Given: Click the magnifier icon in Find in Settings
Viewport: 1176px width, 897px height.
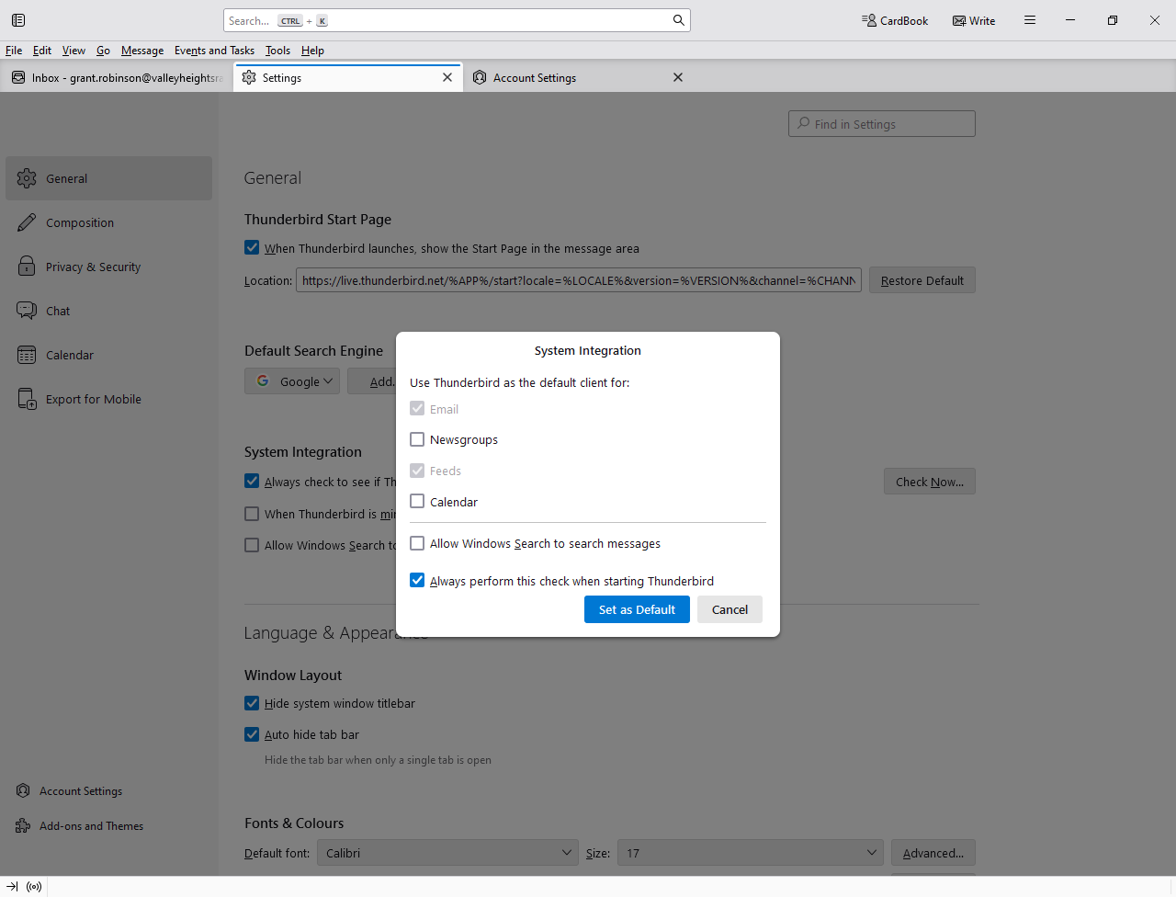Looking at the screenshot, I should [804, 123].
